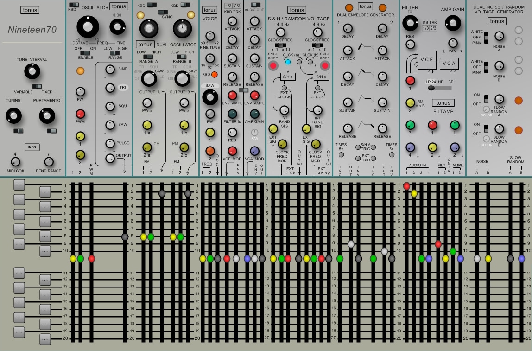Click the Dual Oscillator Output A waveform knob

click(x=148, y=79)
